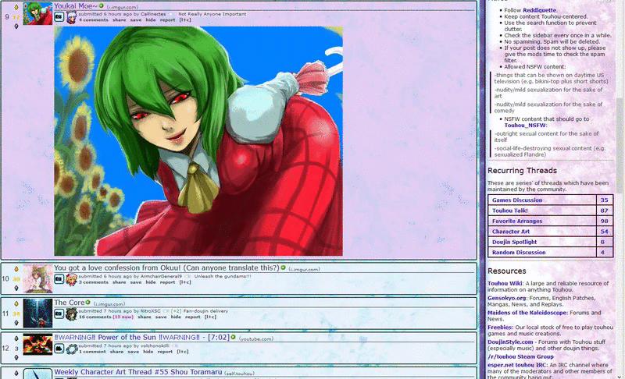Open the Reddiquette link in rules
Image resolution: width=625 pixels, height=379 pixels.
point(539,10)
